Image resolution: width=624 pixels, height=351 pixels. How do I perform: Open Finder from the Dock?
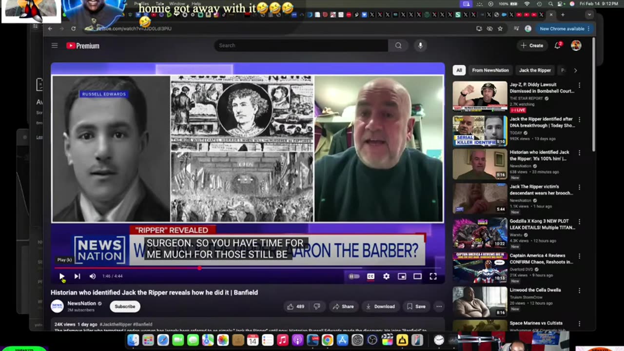click(133, 340)
